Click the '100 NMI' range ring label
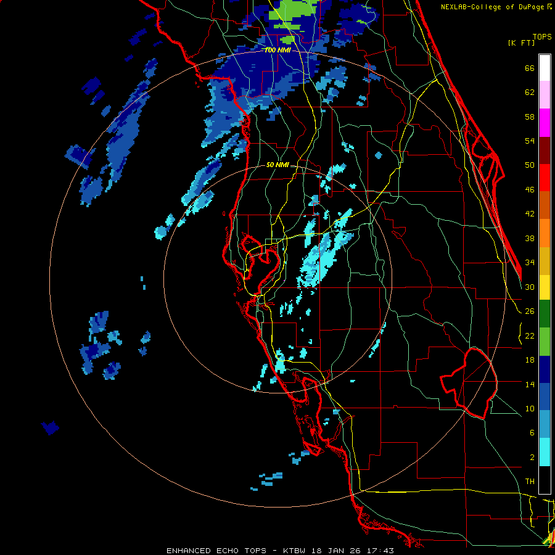The width and height of the screenshot is (555, 555). click(x=278, y=51)
